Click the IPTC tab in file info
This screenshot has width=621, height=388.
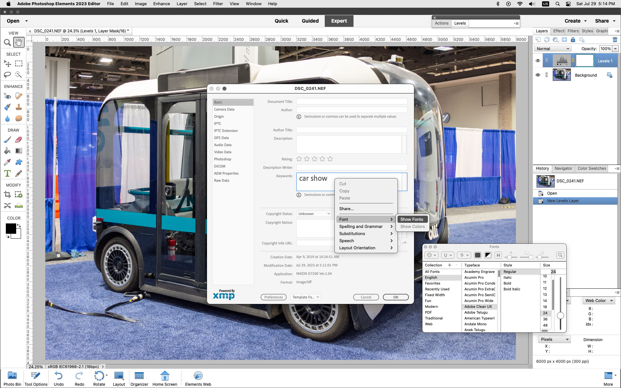217,124
